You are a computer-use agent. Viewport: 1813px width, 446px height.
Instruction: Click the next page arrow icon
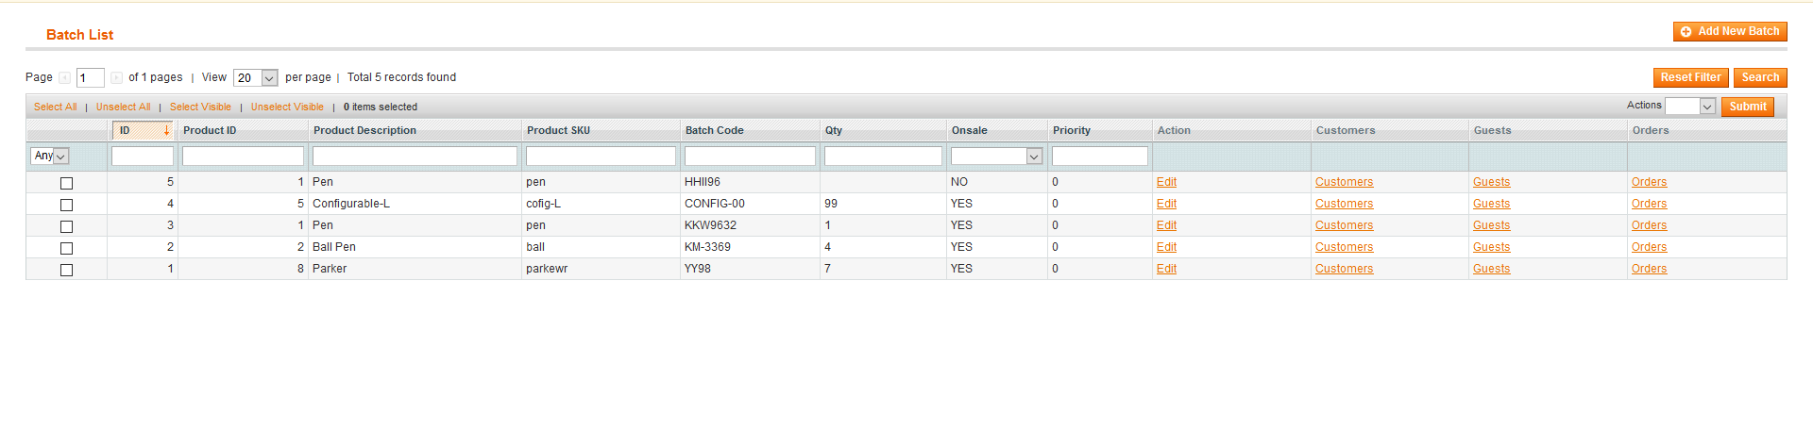point(116,78)
